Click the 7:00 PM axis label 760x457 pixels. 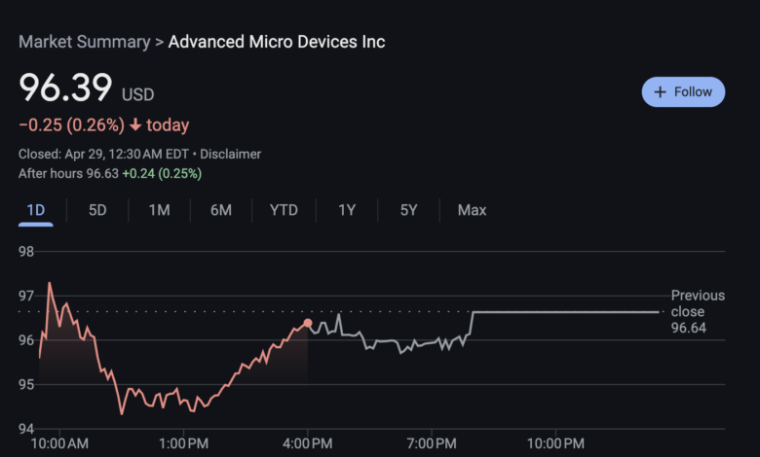point(432,443)
